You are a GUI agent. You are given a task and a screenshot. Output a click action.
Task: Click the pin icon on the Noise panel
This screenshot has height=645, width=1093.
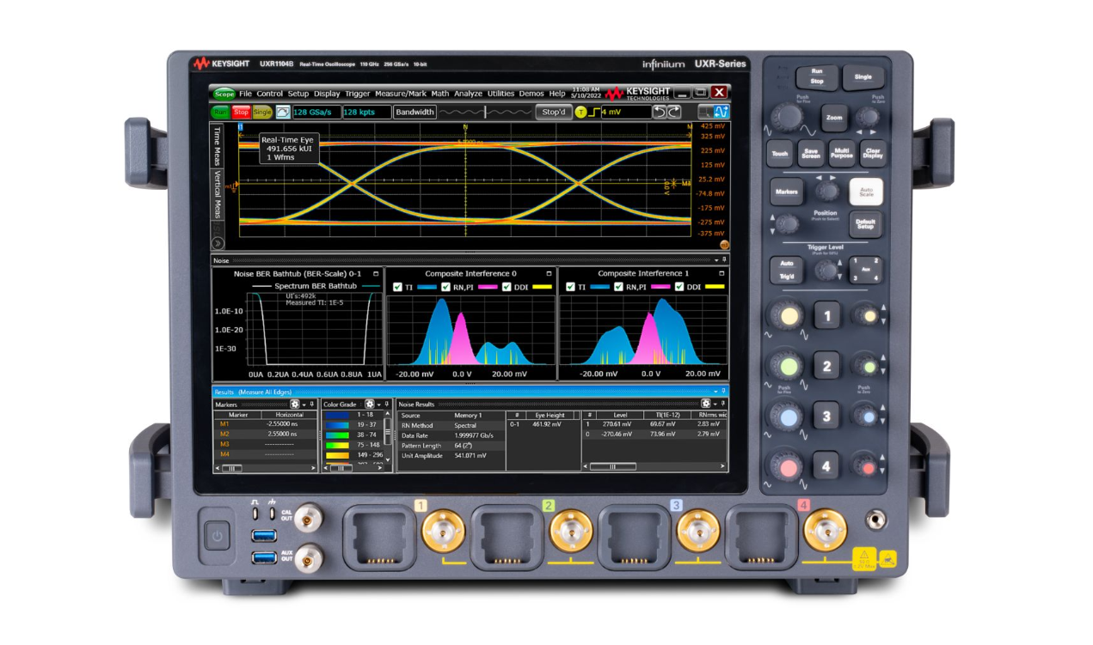pos(725,258)
